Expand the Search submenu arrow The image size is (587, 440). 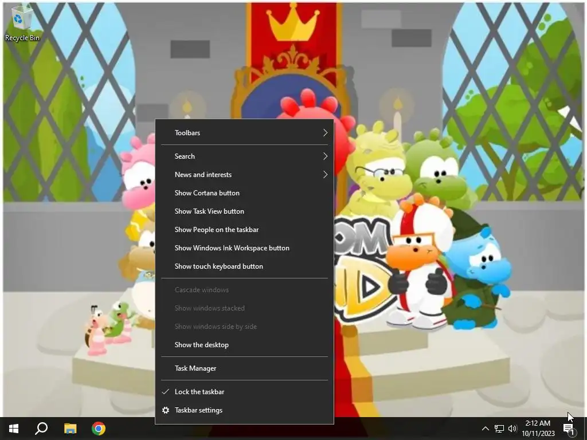click(325, 156)
